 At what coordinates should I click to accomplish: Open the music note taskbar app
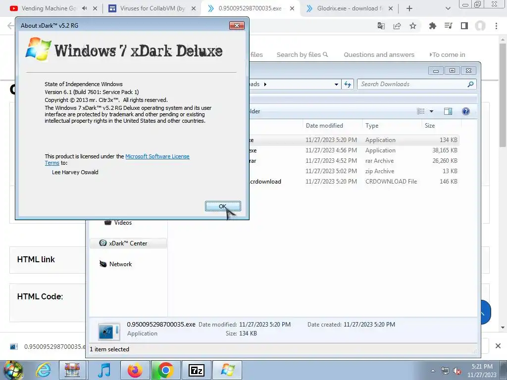104,370
